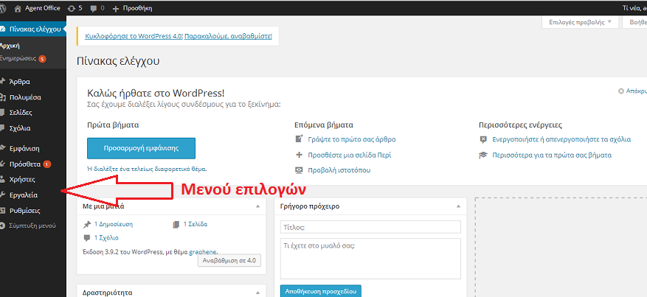This screenshot has width=647, height=297.
Task: Click the Τι έχετε στο μυαλό σας text area
Action: pos(370,259)
